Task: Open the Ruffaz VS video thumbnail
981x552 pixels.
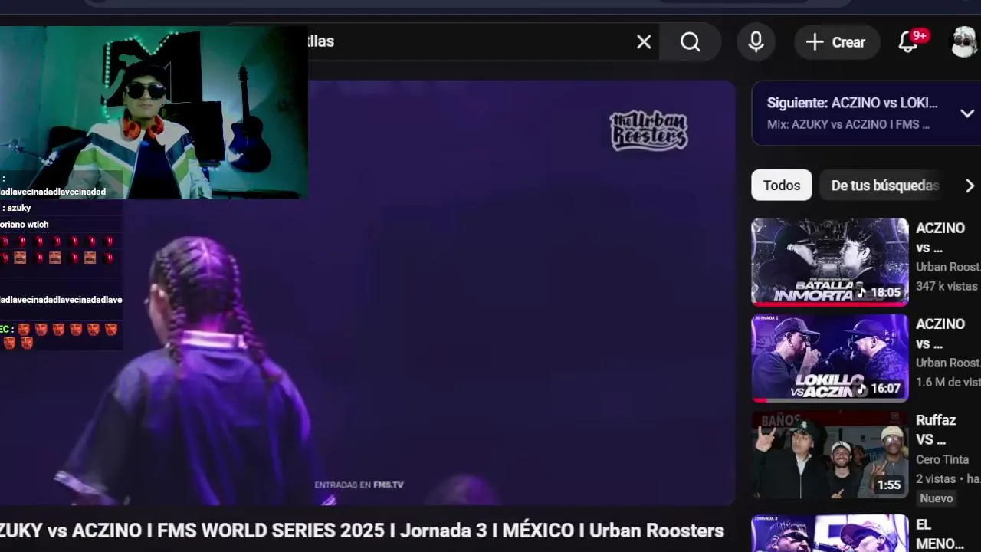Action: point(830,454)
